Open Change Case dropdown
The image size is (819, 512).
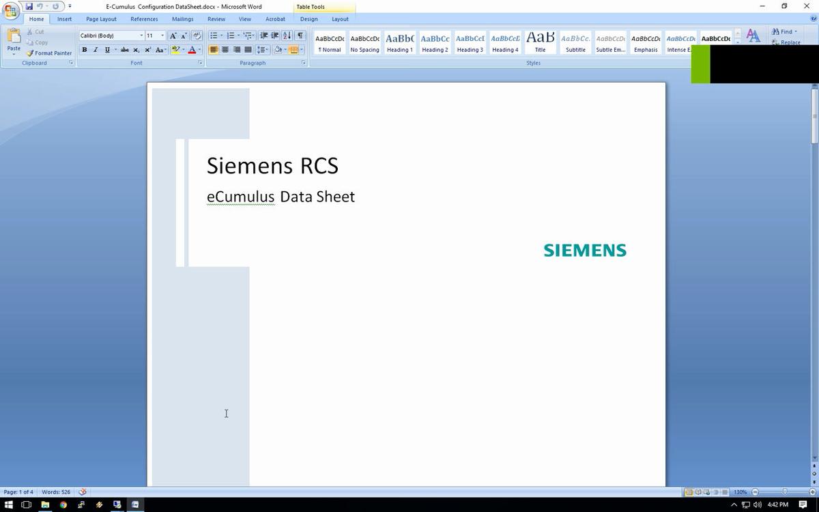[160, 50]
